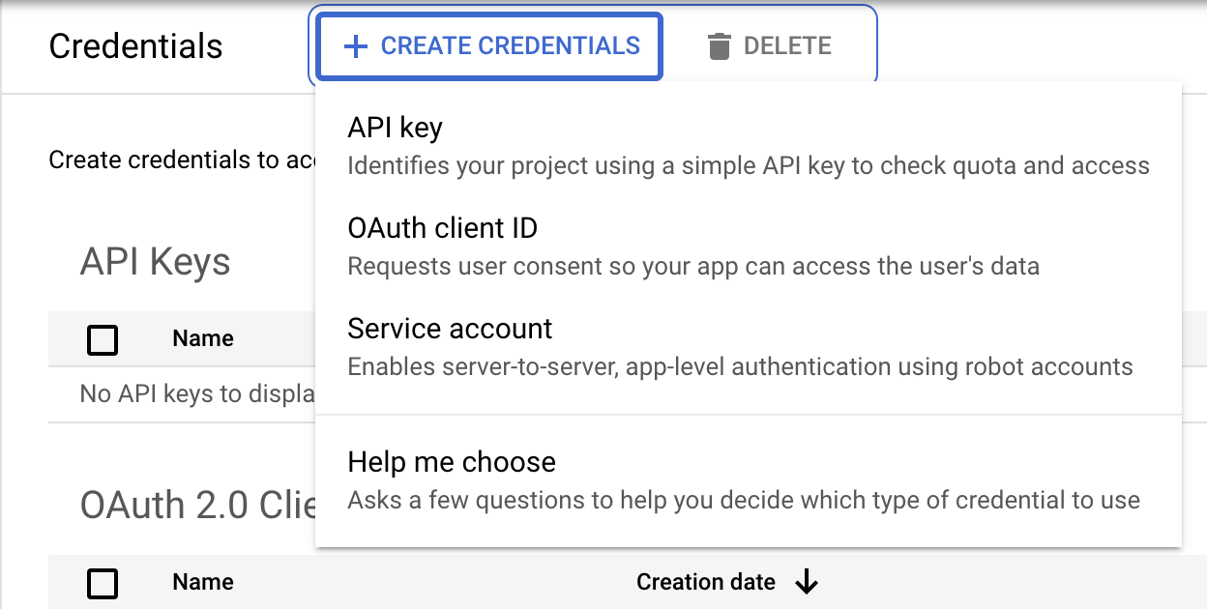Select the Service account menu description text
The height and width of the screenshot is (609, 1207).
741,366
